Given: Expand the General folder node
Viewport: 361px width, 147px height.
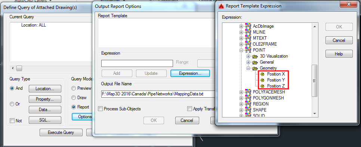Looking at the screenshot, I should pyautogui.click(x=248, y=62).
